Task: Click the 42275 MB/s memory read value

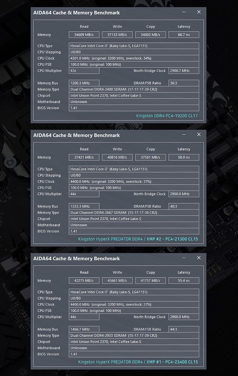Action: point(84,281)
